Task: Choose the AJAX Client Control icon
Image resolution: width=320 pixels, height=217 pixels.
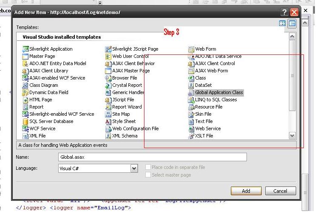Action: (191, 63)
